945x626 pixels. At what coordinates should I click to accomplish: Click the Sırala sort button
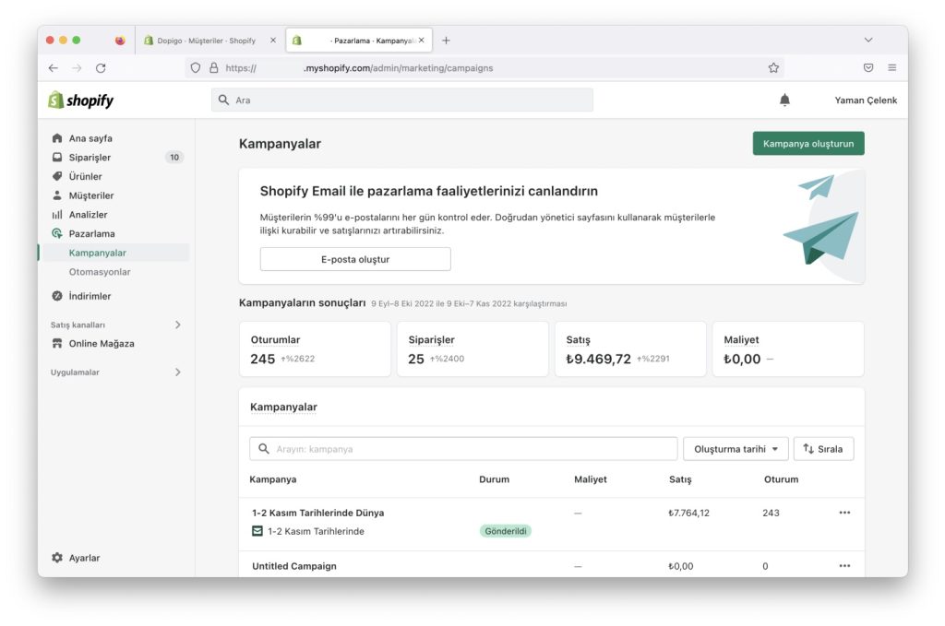(x=823, y=449)
